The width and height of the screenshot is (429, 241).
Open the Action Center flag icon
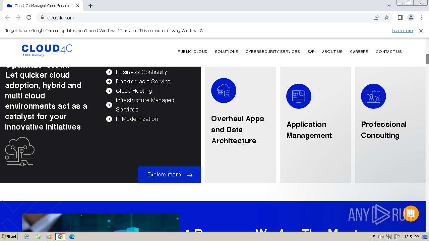coord(397,237)
